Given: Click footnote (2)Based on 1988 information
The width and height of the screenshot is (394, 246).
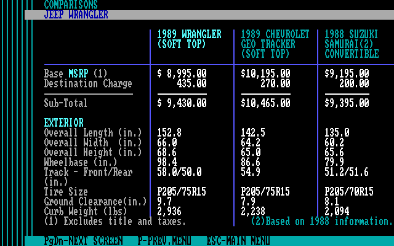Looking at the screenshot, I should [321, 221].
